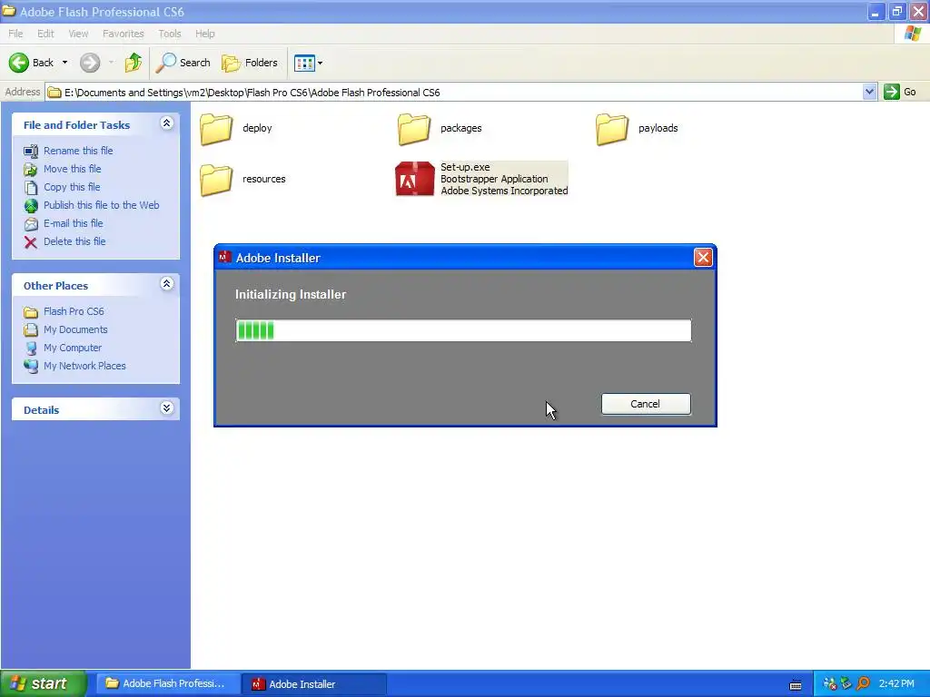Toggle the Folders pane button

(x=250, y=63)
